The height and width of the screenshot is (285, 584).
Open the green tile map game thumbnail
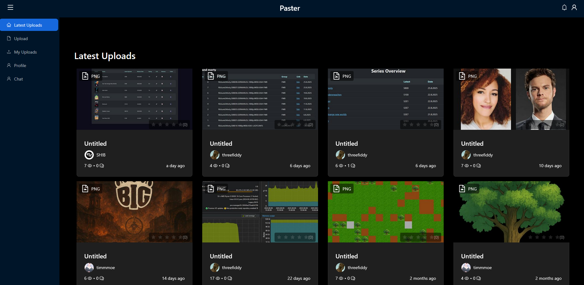coord(385,211)
